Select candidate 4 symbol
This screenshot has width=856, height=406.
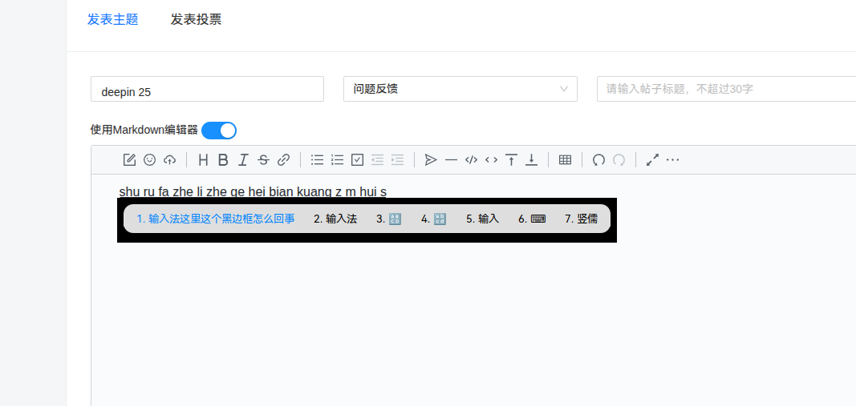tap(433, 219)
